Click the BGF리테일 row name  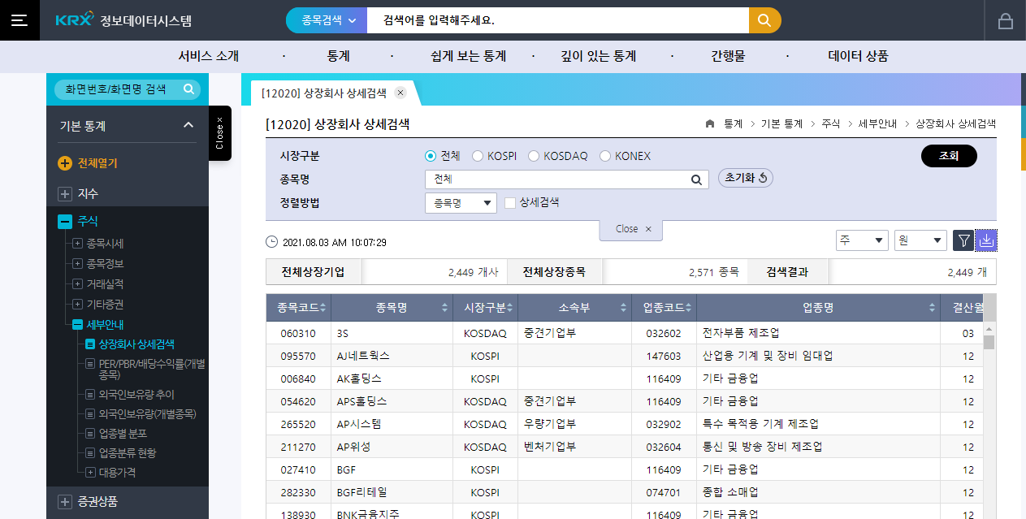point(361,492)
